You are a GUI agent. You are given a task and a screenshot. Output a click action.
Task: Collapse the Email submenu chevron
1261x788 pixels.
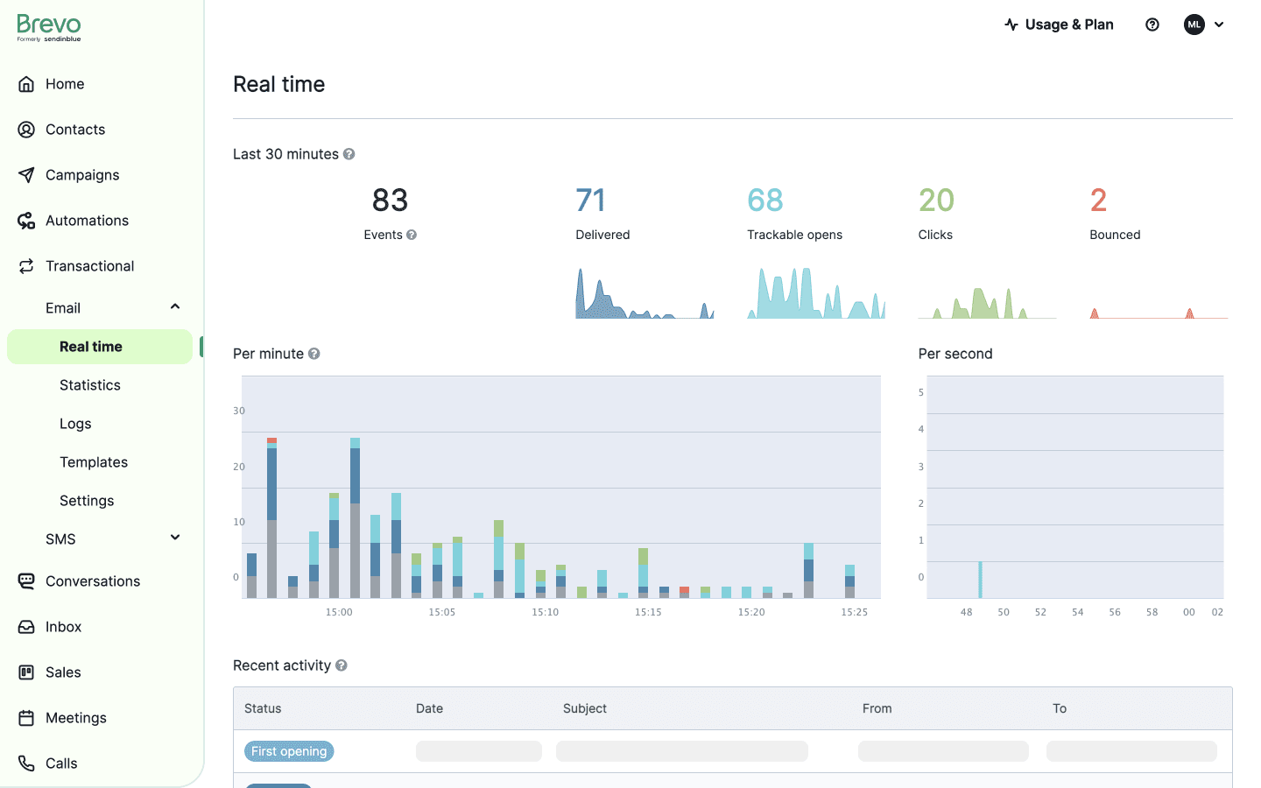(x=174, y=307)
